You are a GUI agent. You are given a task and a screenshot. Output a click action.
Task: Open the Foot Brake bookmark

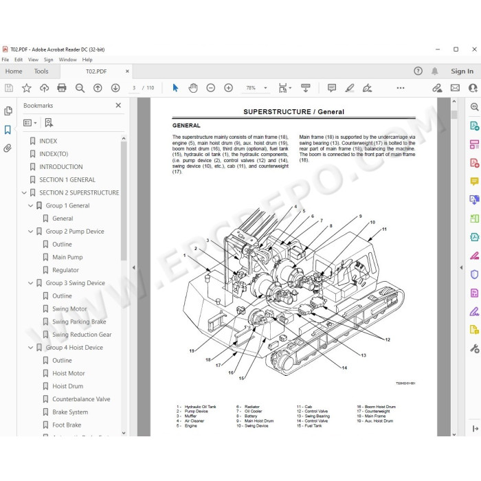point(67,425)
